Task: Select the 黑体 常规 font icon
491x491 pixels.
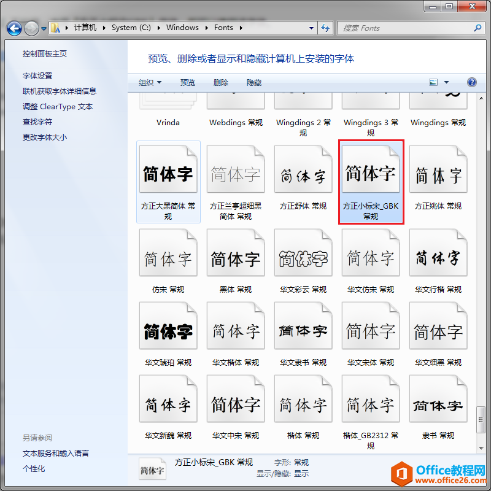Action: (x=236, y=252)
